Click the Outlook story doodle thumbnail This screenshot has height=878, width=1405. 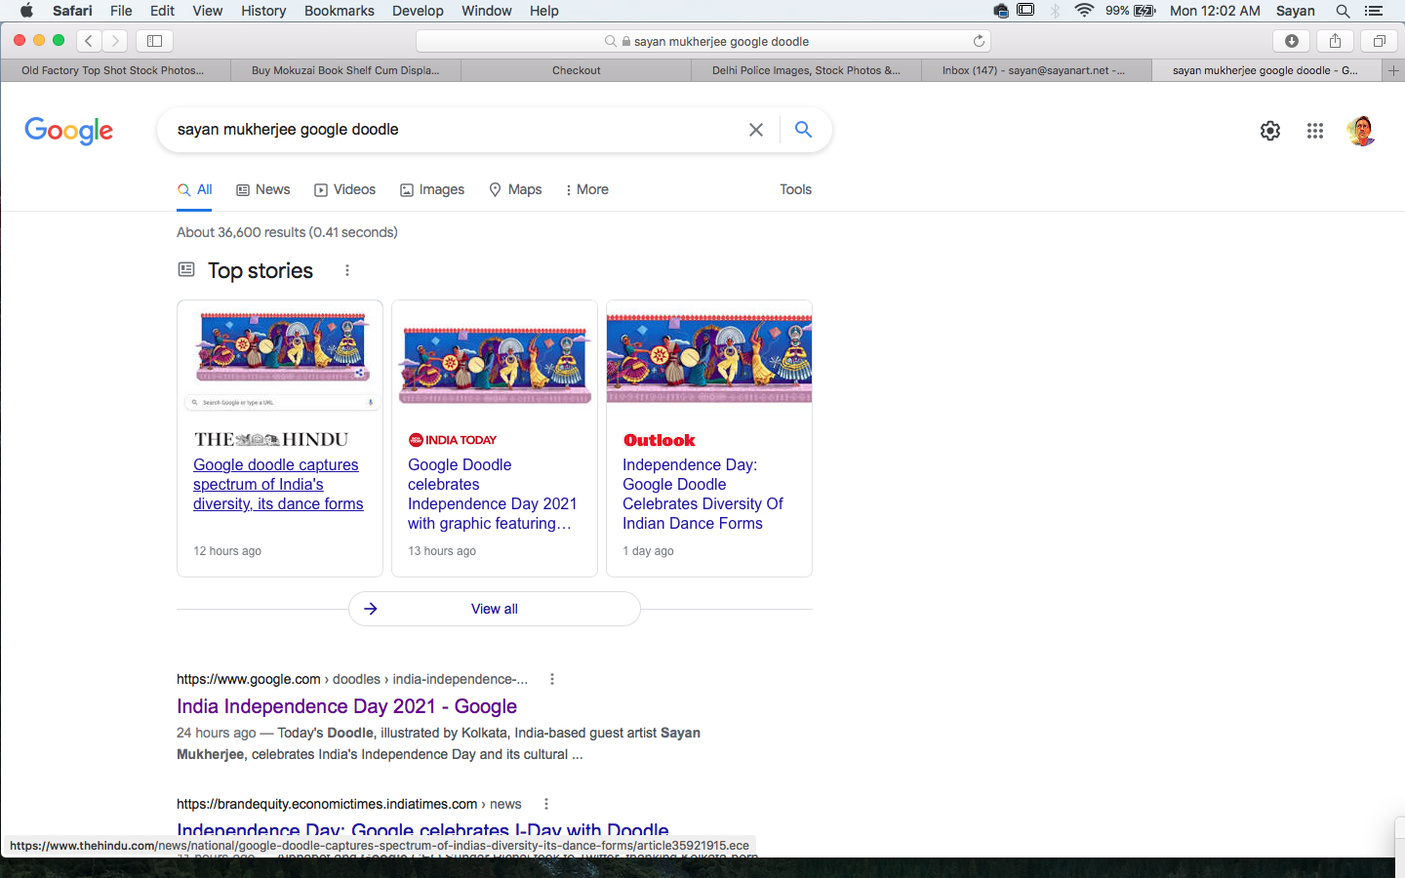709,358
